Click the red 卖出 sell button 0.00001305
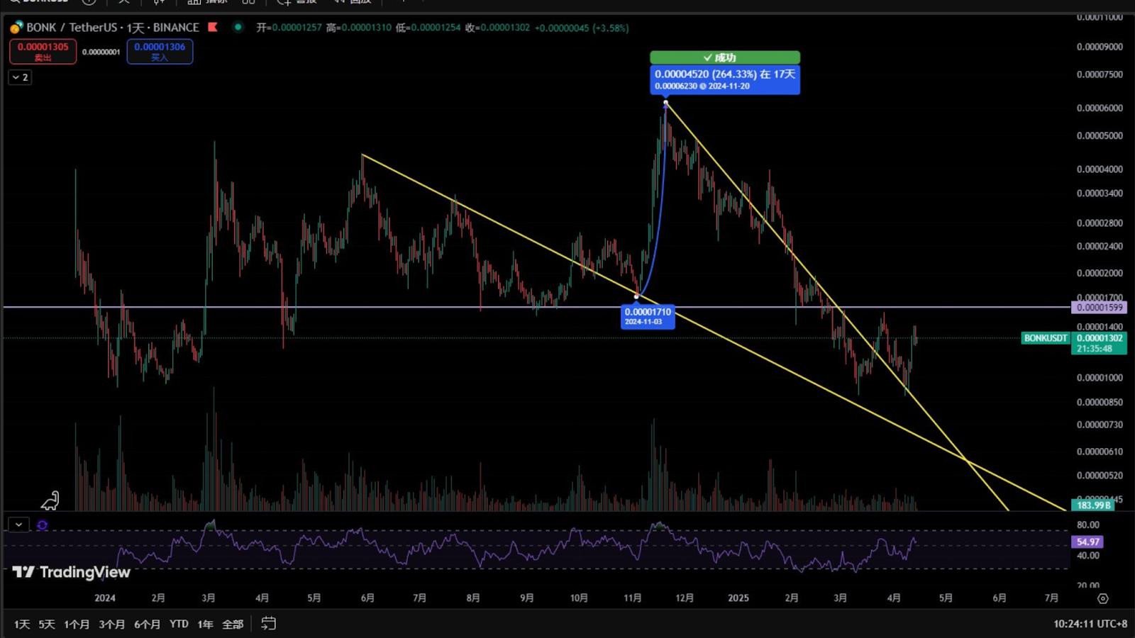The width and height of the screenshot is (1135, 638). pyautogui.click(x=43, y=51)
